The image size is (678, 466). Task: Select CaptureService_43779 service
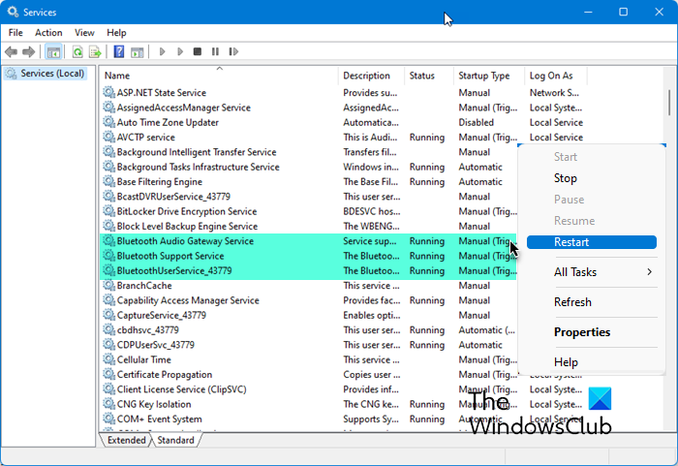pyautogui.click(x=162, y=316)
